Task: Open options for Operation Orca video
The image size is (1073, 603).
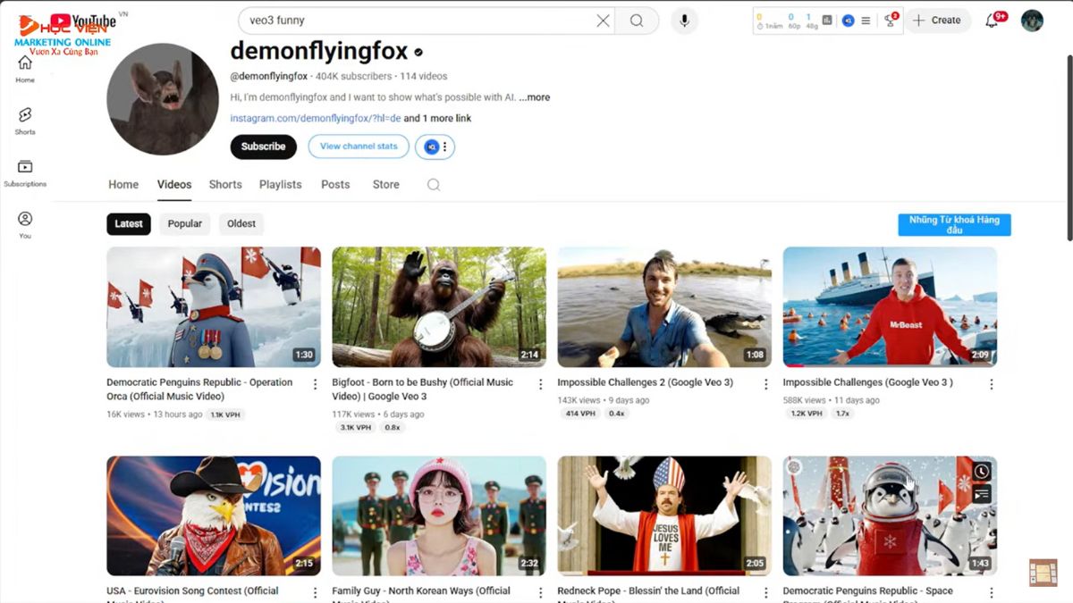Action: coord(315,384)
